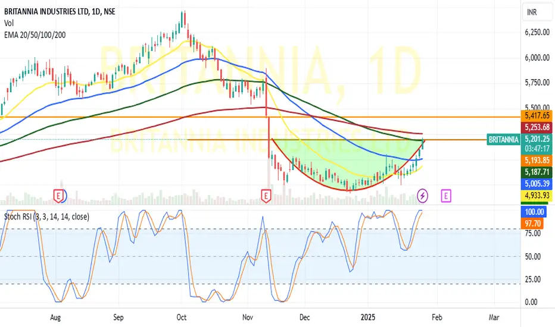The height and width of the screenshot is (327, 555).
Task: Click the EMA 20/50/100/200 indicator legend
Action: point(35,35)
